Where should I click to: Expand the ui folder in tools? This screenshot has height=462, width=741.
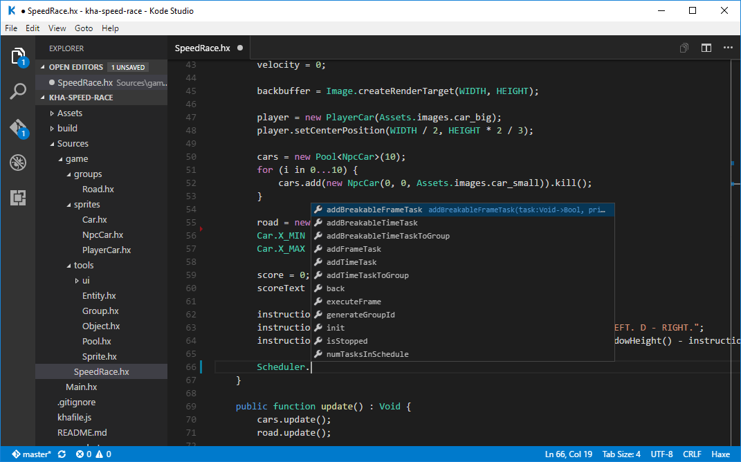pyautogui.click(x=85, y=281)
